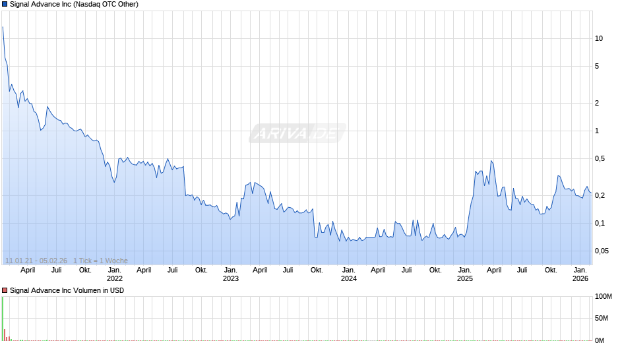This screenshot has height=347, width=620.
Task: Click the price axis label '0,1'
Action: click(x=600, y=223)
